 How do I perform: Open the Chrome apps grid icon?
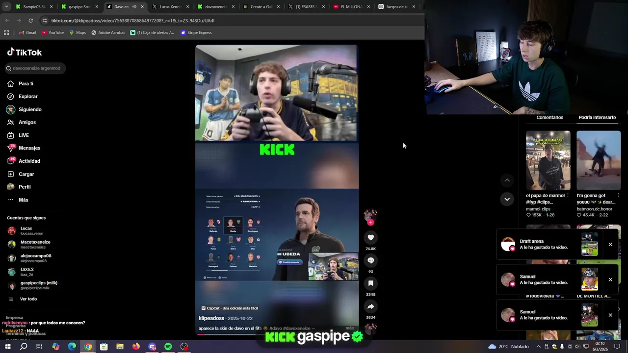[6, 33]
